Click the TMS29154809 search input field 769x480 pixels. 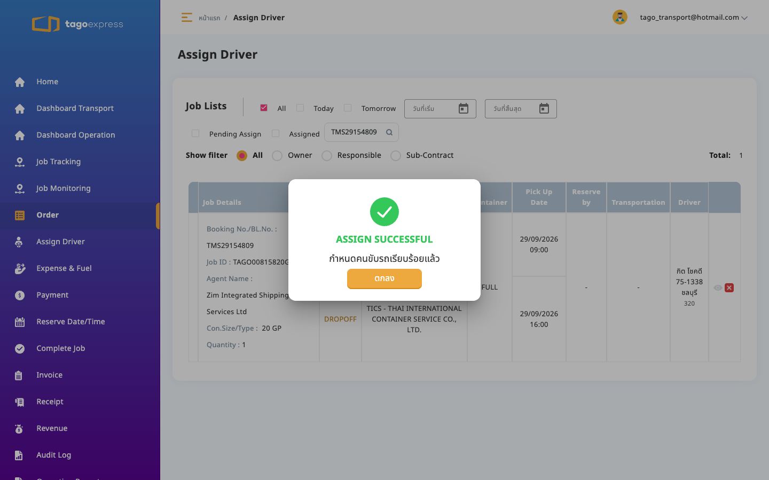click(362, 132)
